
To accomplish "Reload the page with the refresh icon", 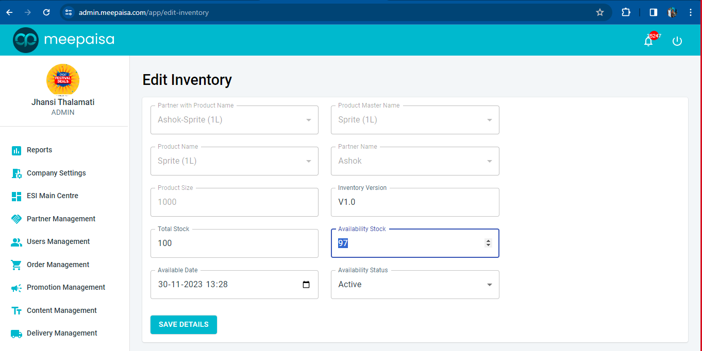I will pyautogui.click(x=46, y=12).
